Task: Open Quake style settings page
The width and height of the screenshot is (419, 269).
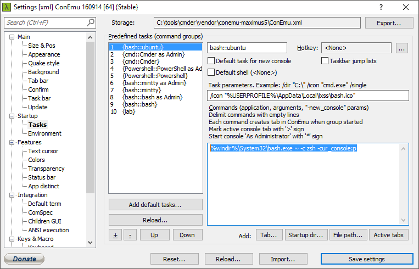Action: [x=44, y=63]
